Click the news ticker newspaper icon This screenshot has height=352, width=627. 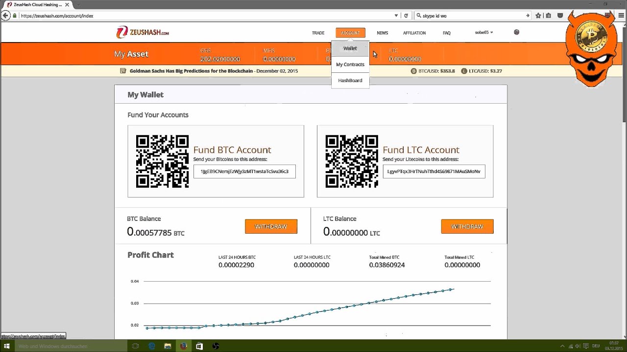123,71
